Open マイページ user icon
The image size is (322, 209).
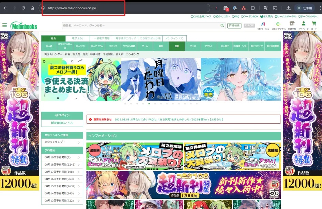pyautogui.click(x=304, y=26)
